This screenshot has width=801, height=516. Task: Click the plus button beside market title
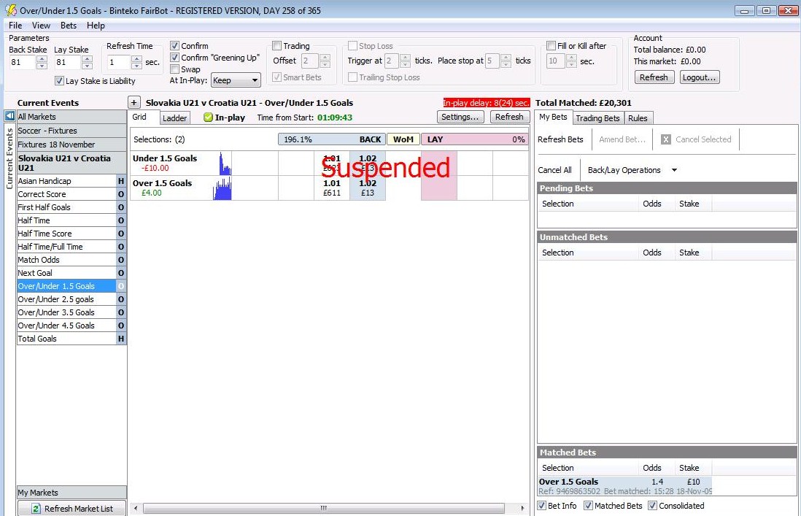point(133,103)
